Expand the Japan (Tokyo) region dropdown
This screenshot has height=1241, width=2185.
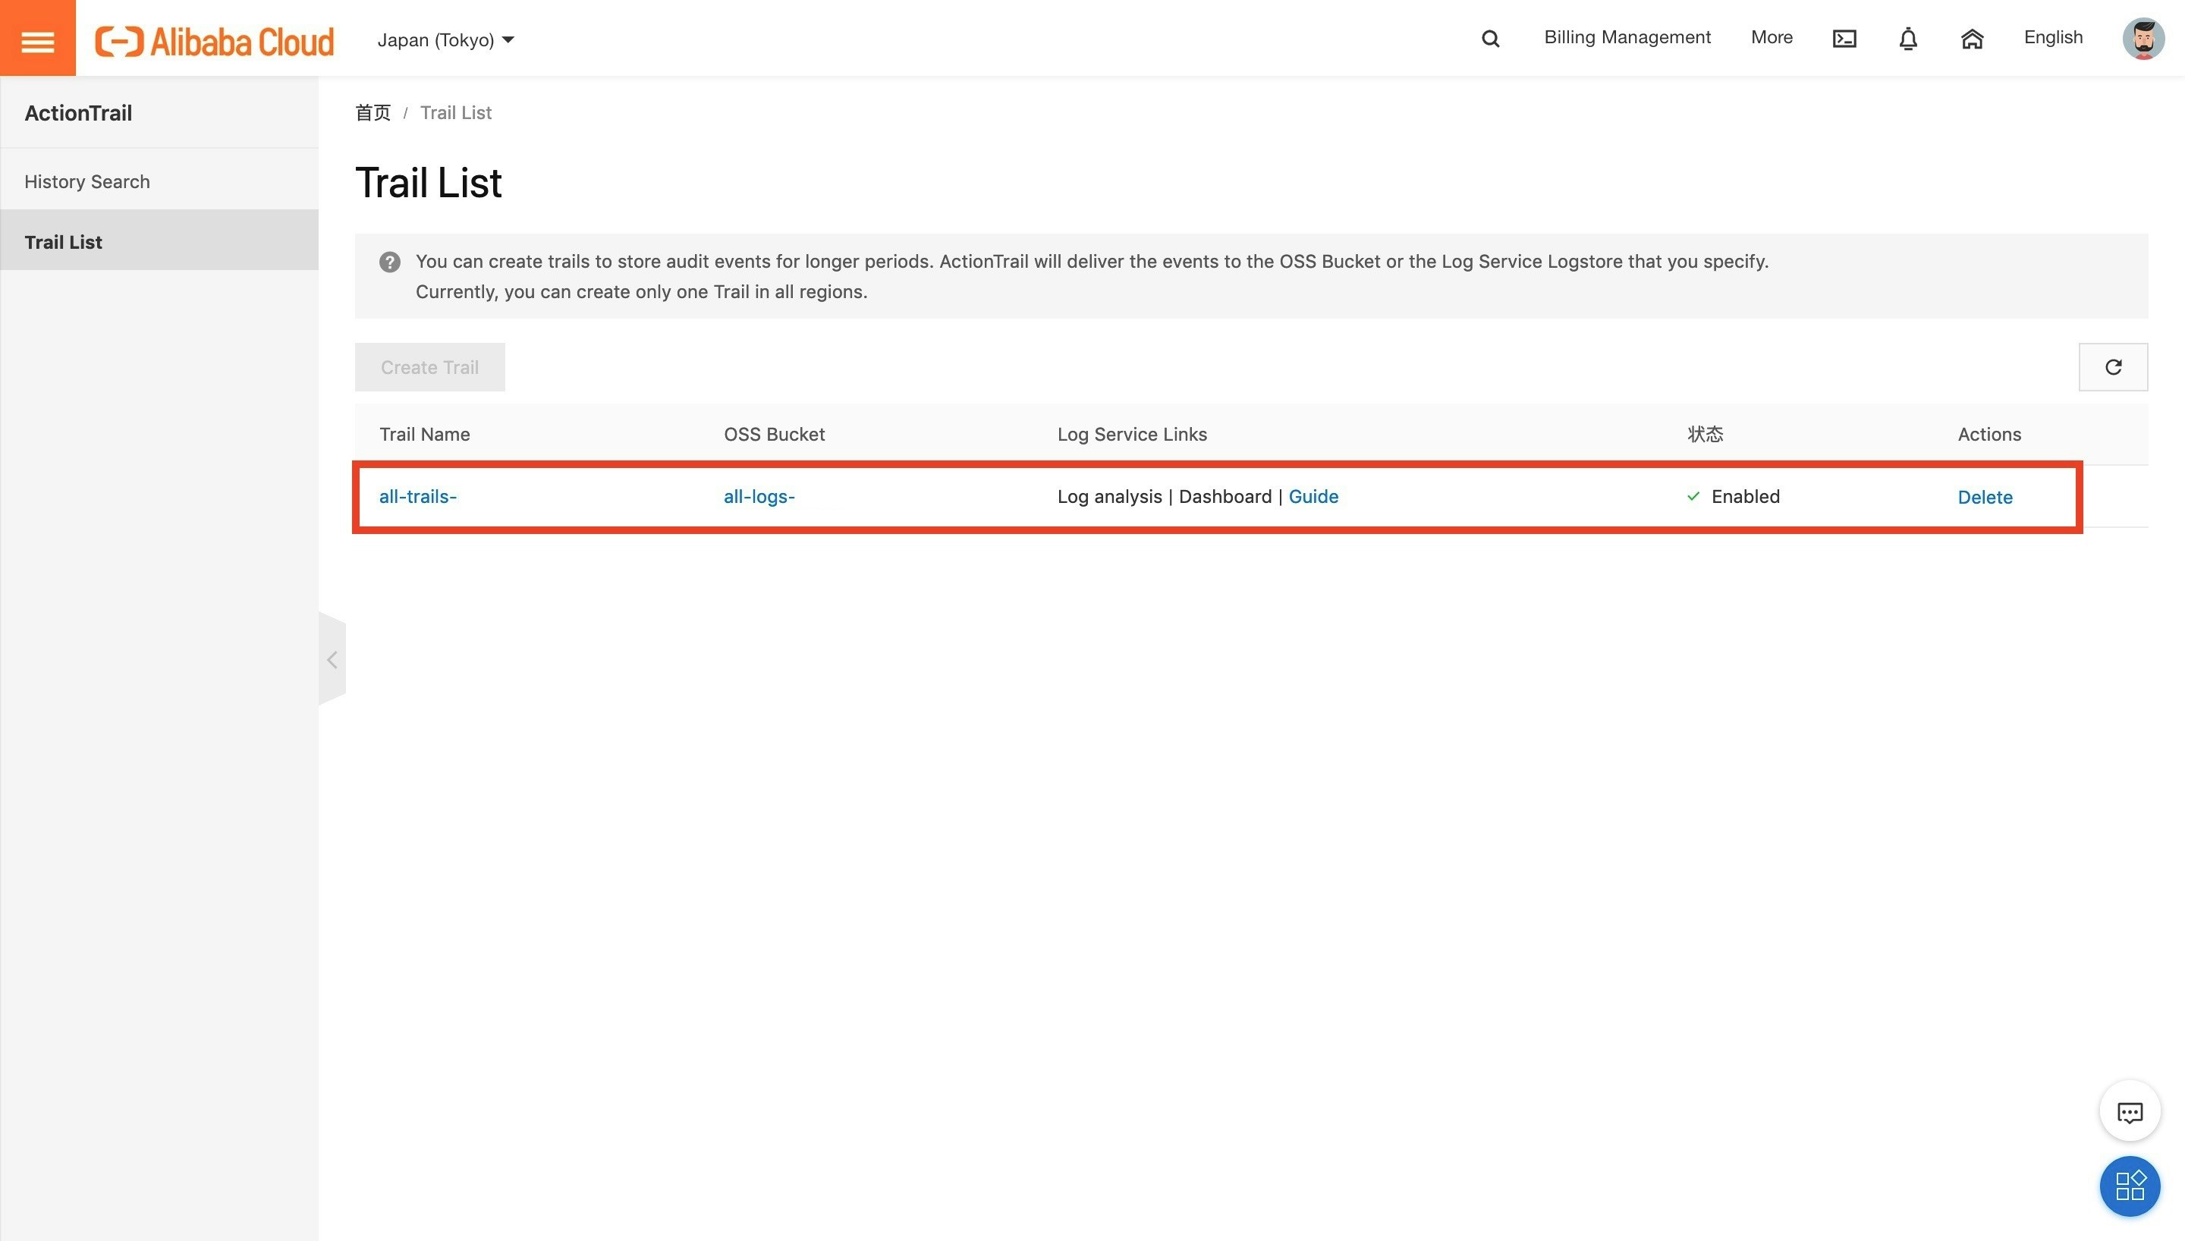445,40
